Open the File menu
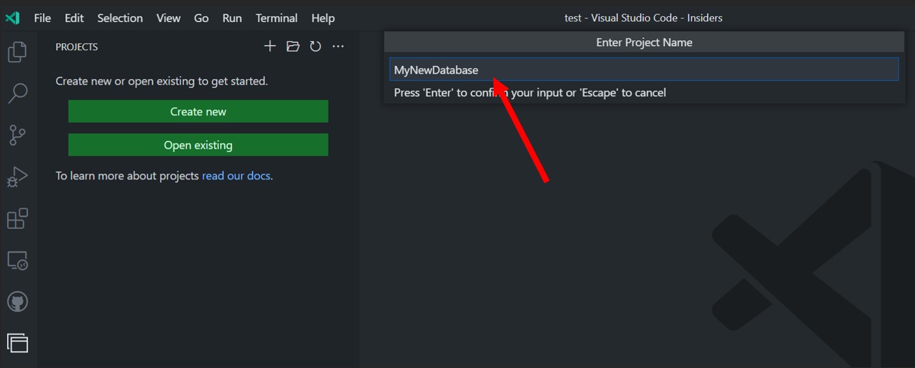The width and height of the screenshot is (915, 368). tap(42, 18)
